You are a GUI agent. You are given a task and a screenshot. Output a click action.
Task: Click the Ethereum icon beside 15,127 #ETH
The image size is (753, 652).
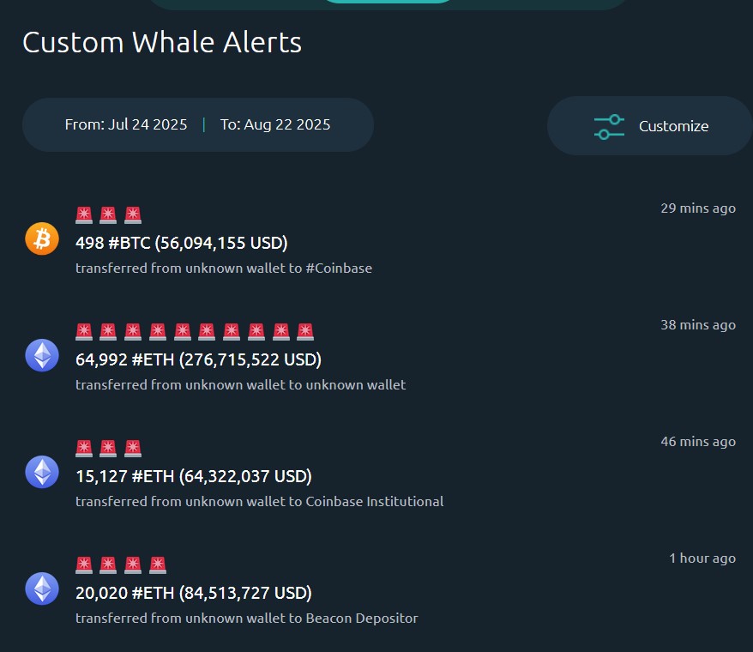point(42,472)
